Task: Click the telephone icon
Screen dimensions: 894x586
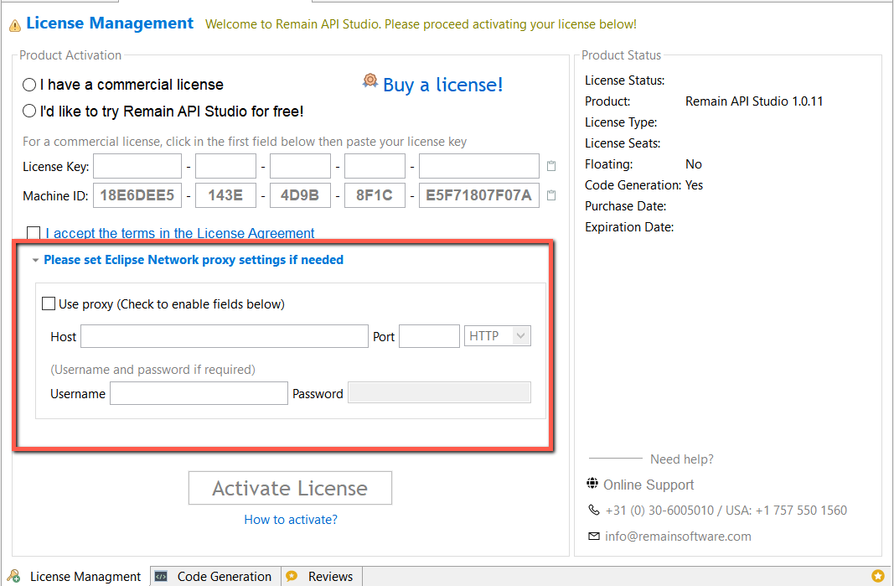Action: tap(593, 510)
